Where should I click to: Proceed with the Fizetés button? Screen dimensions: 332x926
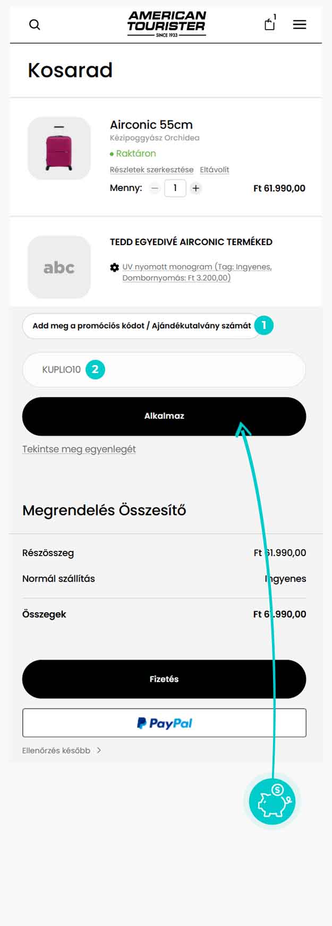coord(164,679)
